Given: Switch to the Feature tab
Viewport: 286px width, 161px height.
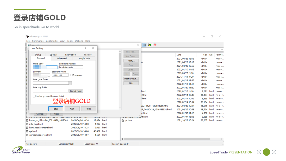Looking at the screenshot, I should click(88, 55).
